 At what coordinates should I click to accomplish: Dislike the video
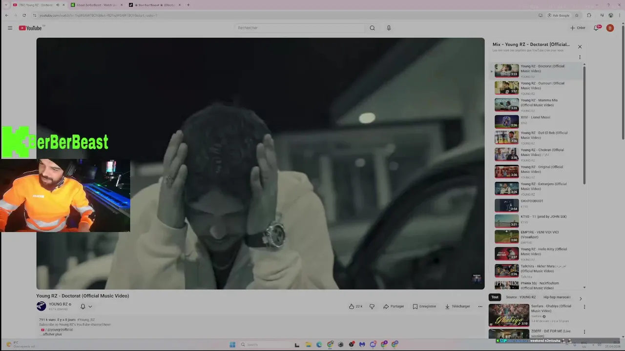coord(372,306)
